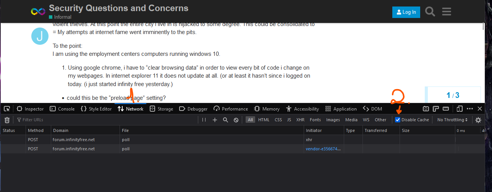
Task: Take a screenshot using the camera icon
Action: 426,109
